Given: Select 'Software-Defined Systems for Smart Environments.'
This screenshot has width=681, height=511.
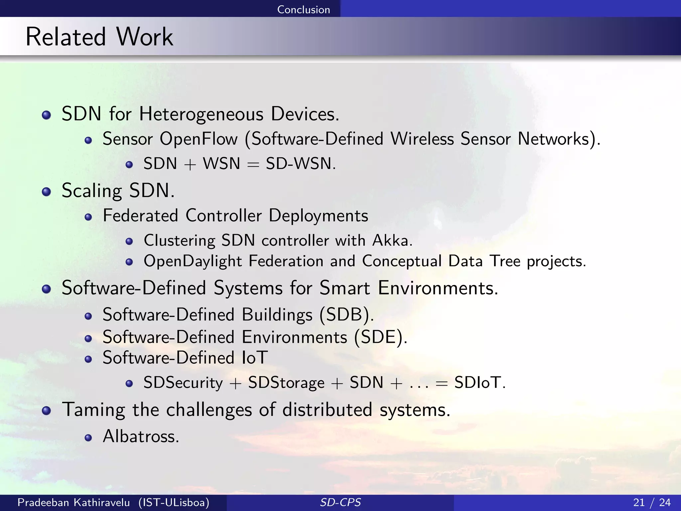Looking at the screenshot, I should tap(280, 288).
